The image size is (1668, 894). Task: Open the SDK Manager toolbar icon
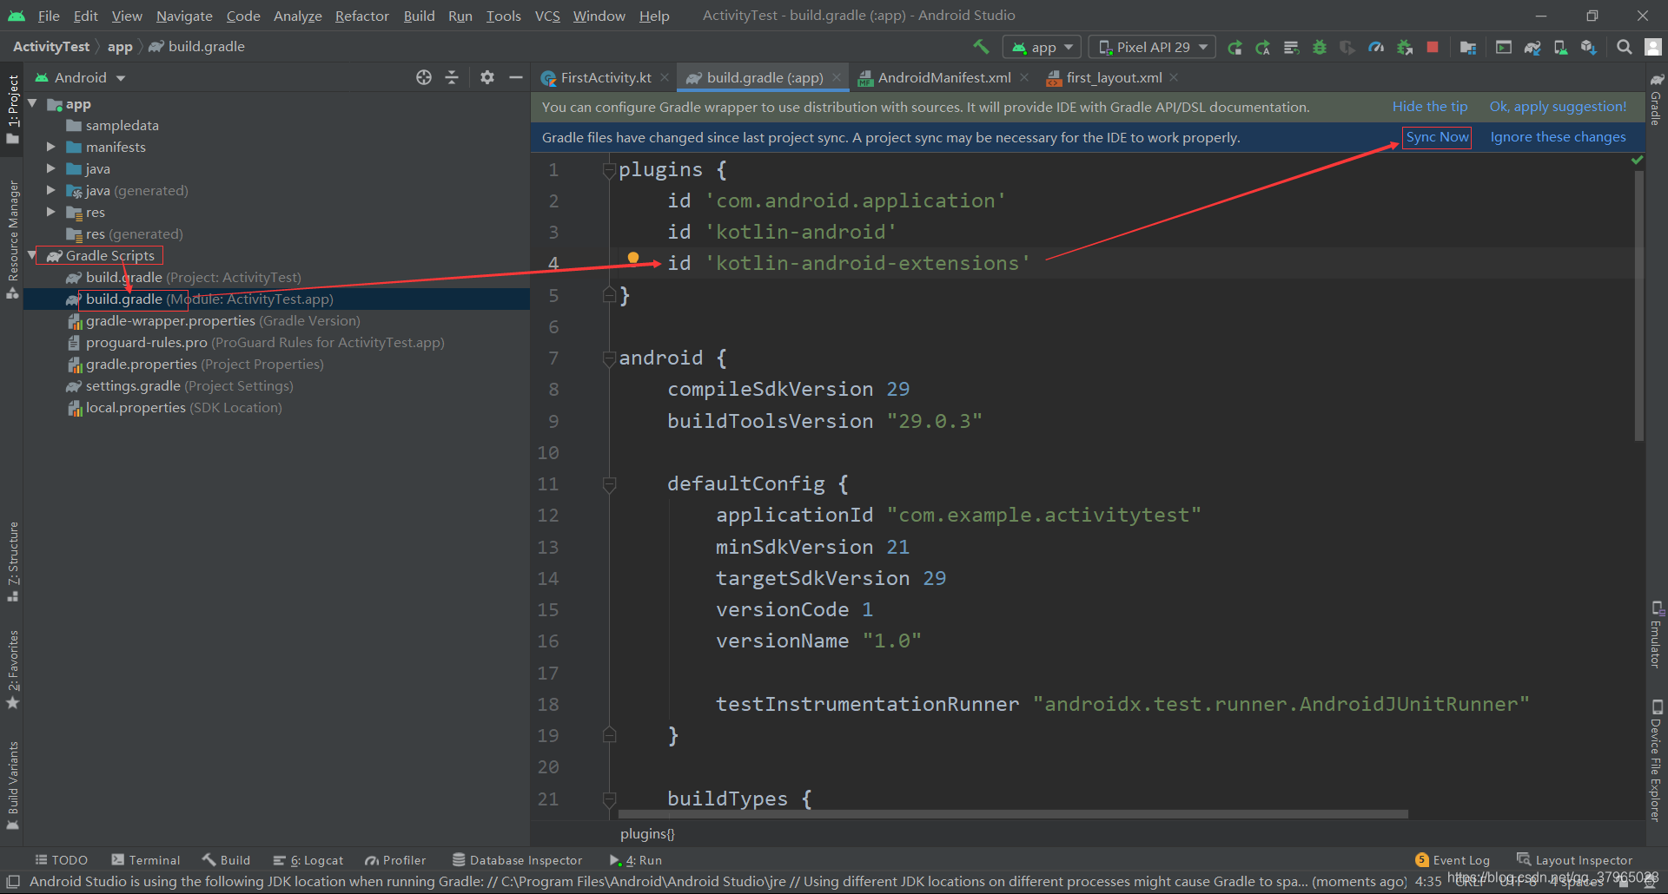click(1590, 47)
